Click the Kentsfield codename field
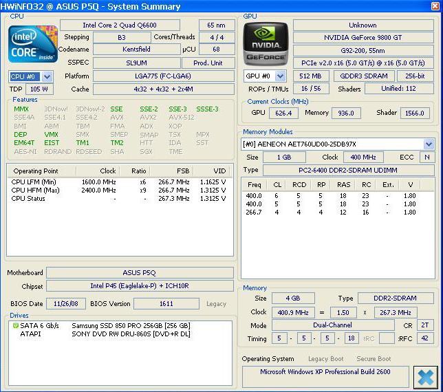 pyautogui.click(x=136, y=49)
